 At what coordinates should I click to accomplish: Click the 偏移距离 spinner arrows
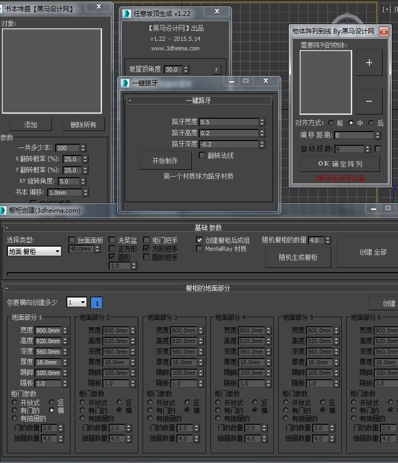pos(377,135)
